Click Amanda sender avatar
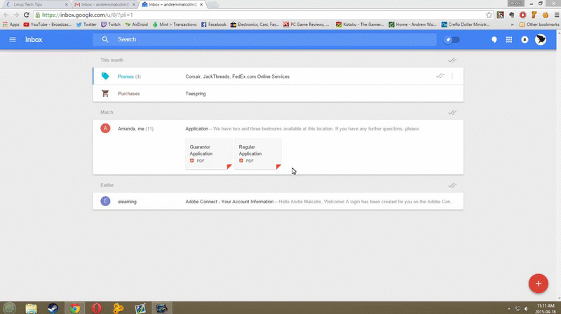561x314 pixels. 105,128
